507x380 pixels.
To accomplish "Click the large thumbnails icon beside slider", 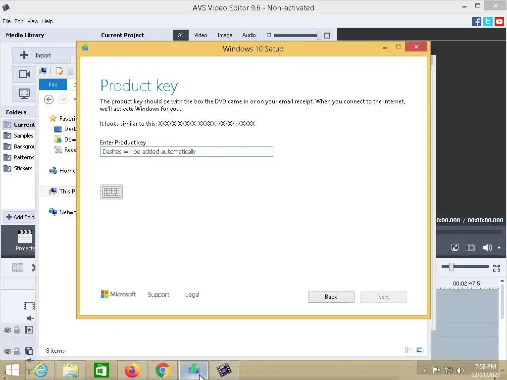I will [327, 36].
